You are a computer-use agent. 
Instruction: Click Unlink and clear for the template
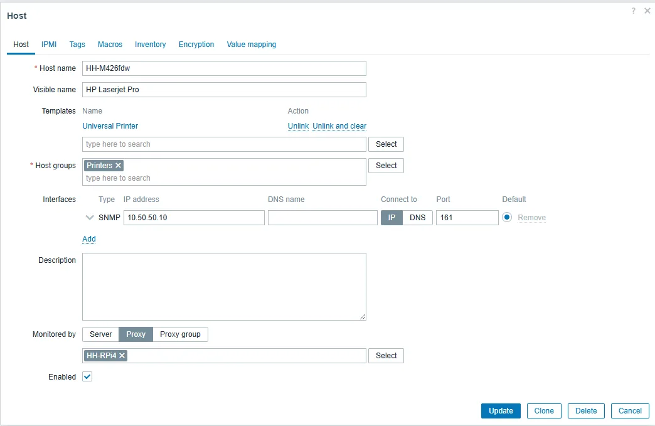pyautogui.click(x=339, y=125)
